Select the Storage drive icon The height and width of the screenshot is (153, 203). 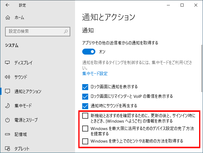coord(7,134)
